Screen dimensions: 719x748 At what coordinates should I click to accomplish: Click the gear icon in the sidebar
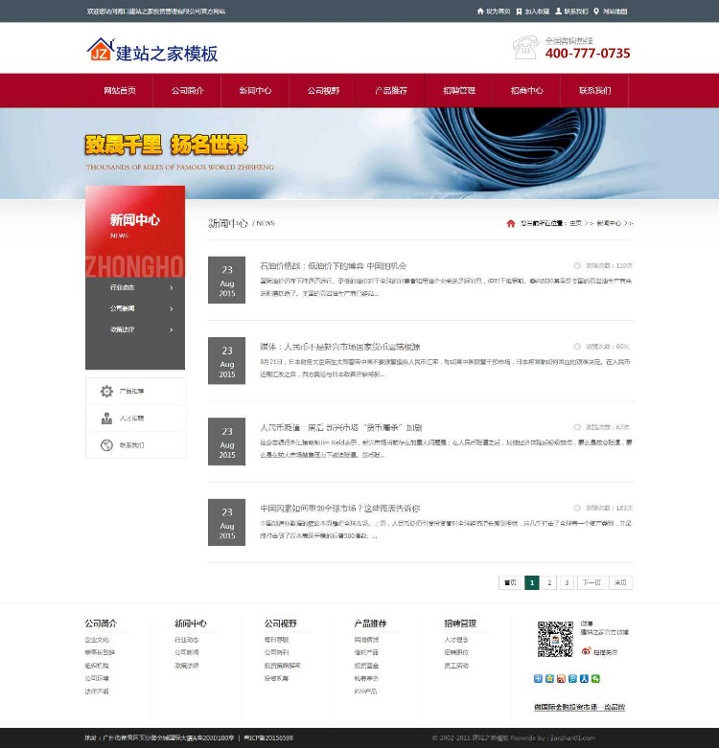pyautogui.click(x=106, y=391)
